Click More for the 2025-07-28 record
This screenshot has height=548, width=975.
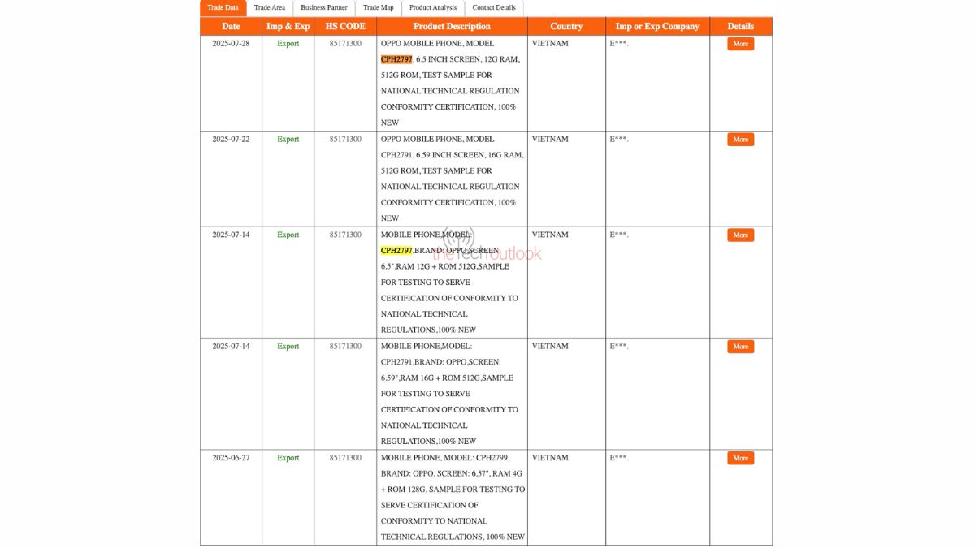[739, 44]
